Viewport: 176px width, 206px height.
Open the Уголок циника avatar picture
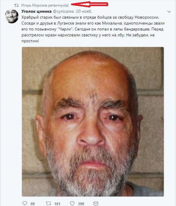12,16
